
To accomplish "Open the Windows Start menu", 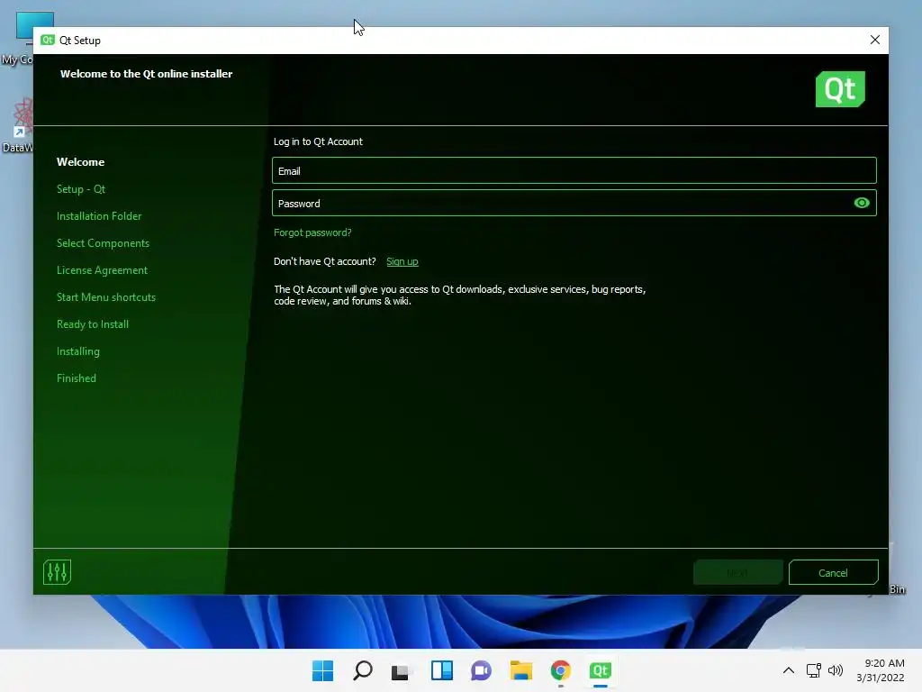I will pyautogui.click(x=322, y=670).
